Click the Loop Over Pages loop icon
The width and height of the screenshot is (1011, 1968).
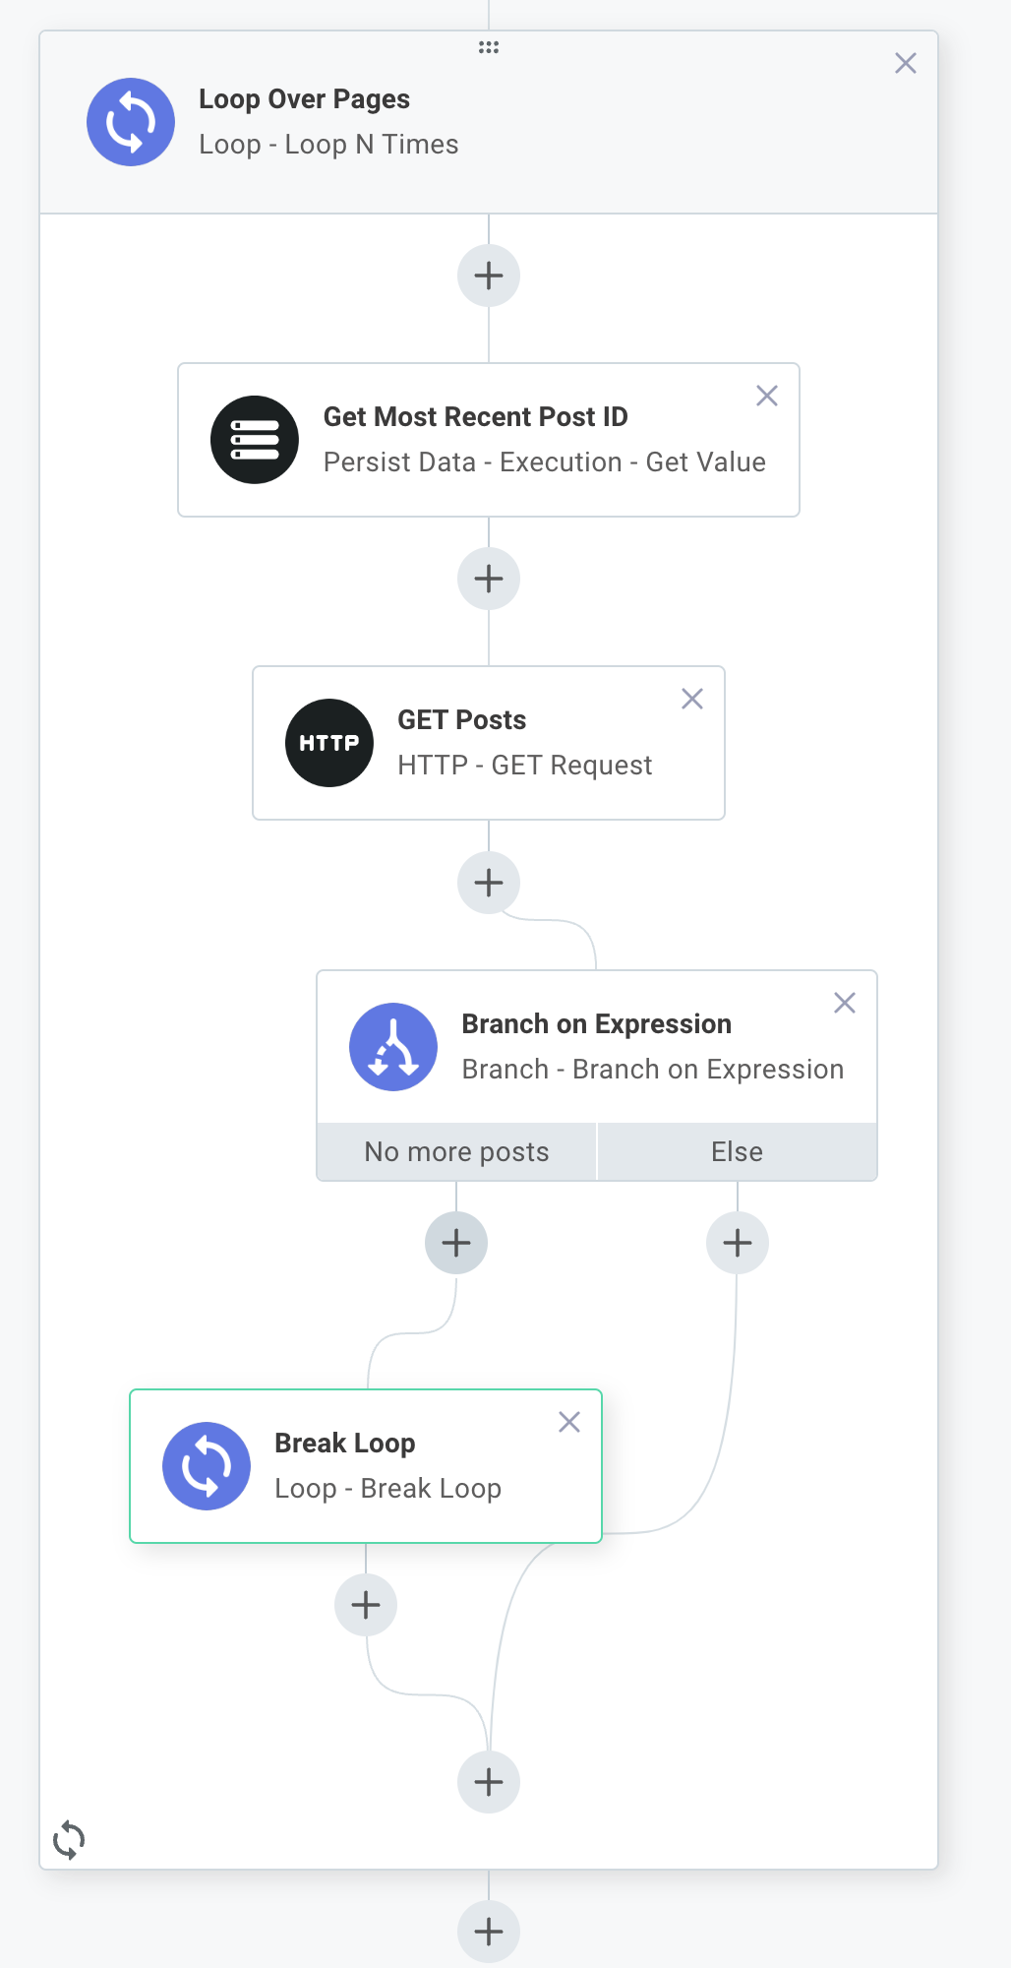(x=131, y=122)
